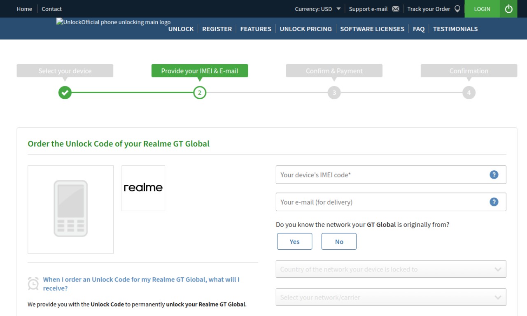This screenshot has height=316, width=527.
Task: Expand the country of the network dropdown
Action: click(391, 269)
